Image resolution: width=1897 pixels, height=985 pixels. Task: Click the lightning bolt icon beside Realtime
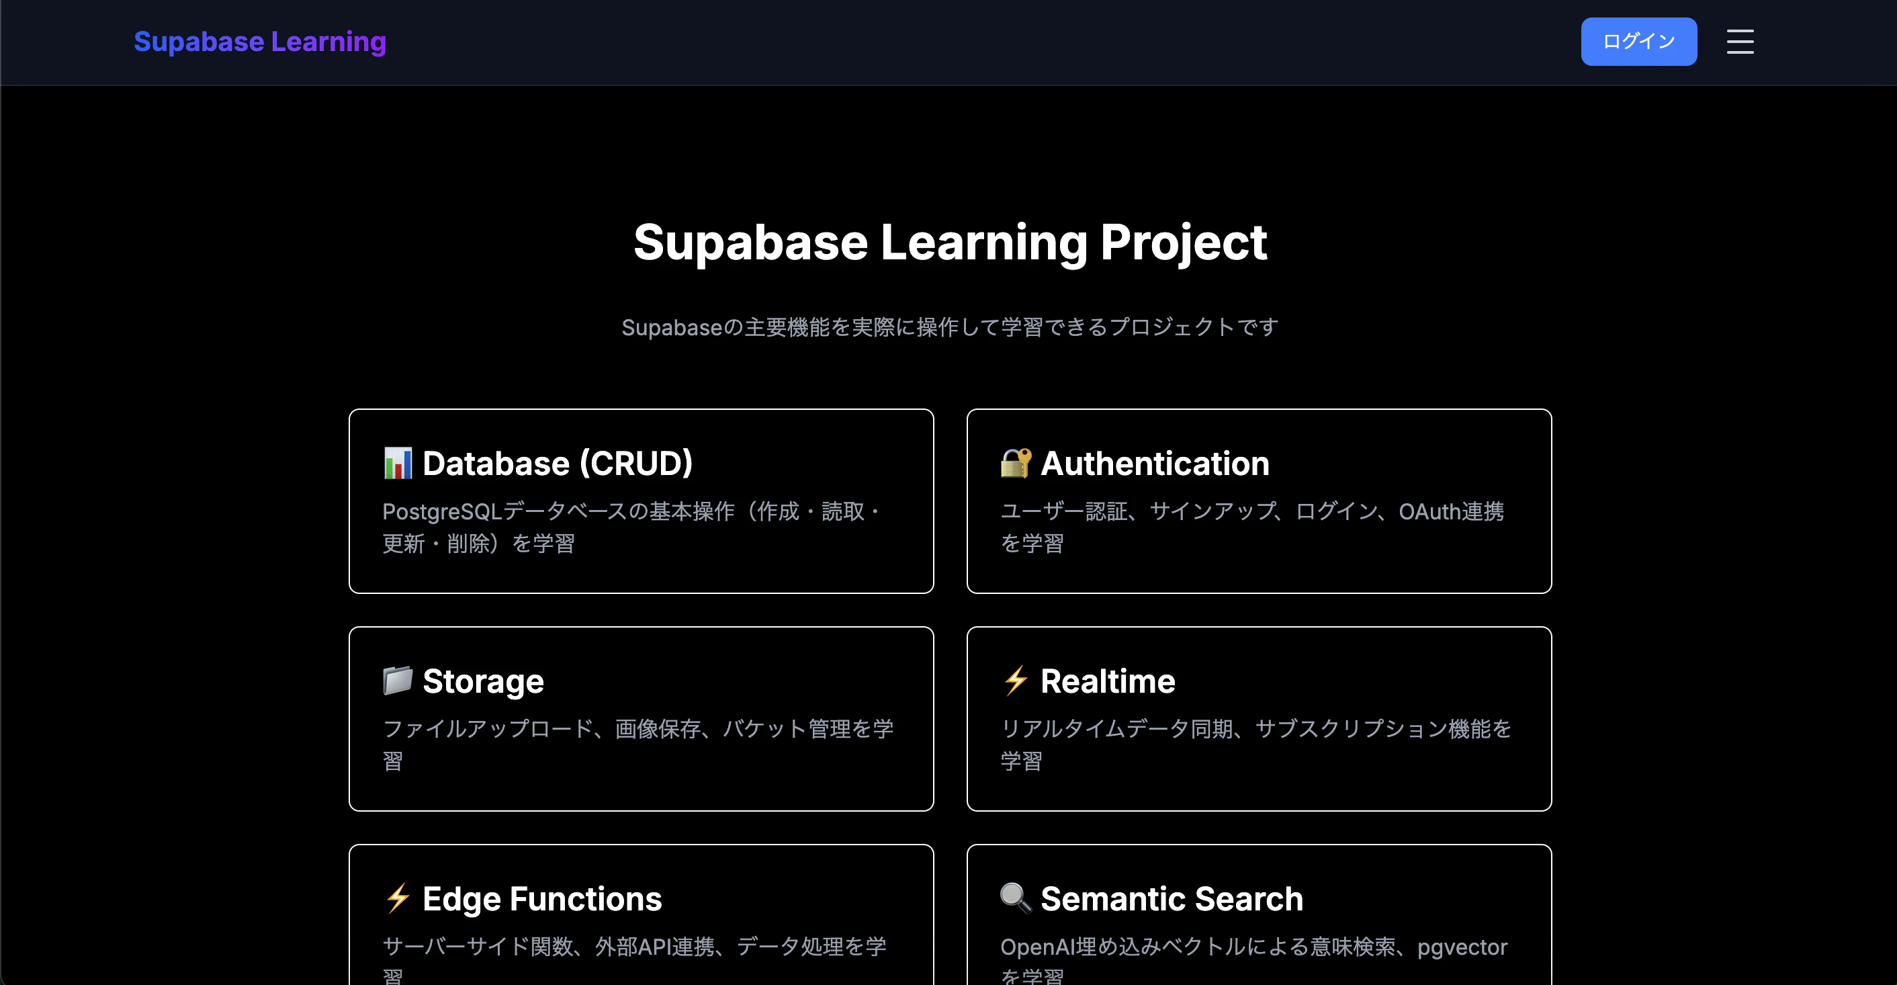pos(1016,681)
